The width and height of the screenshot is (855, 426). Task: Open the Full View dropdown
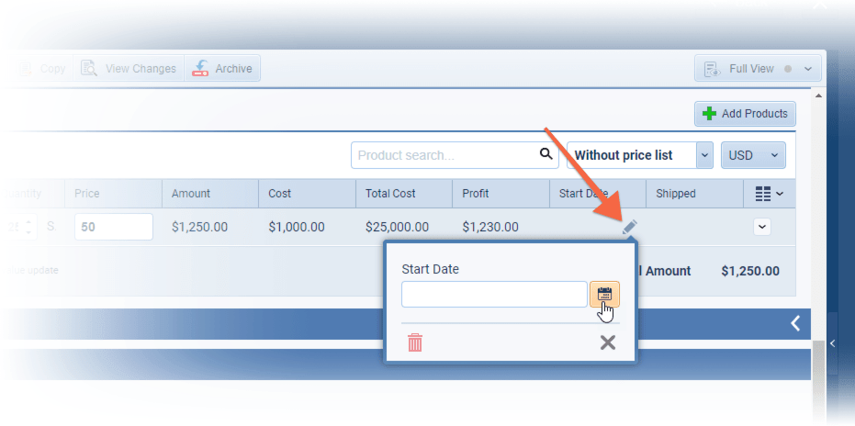(x=758, y=69)
